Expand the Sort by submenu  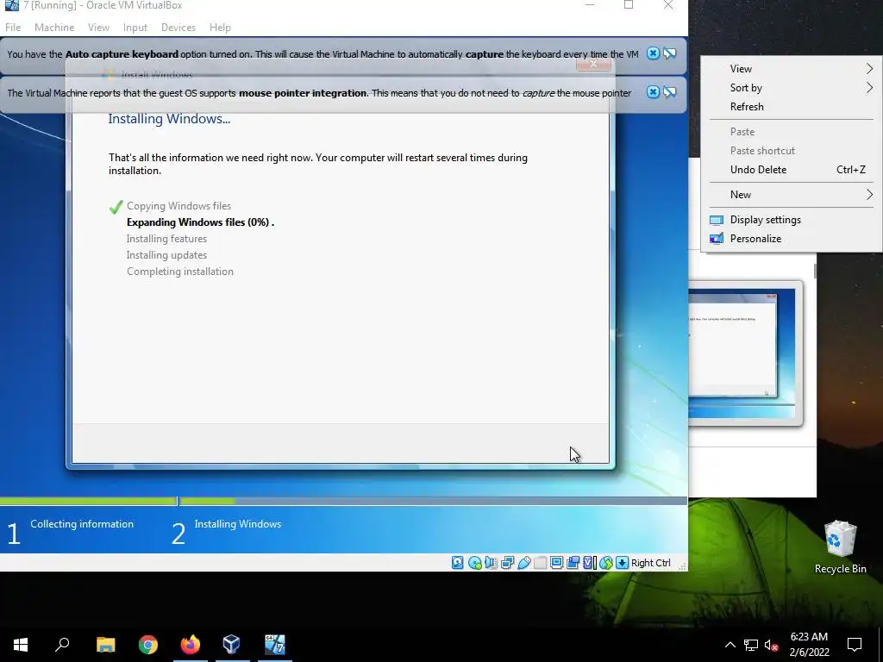tap(792, 88)
